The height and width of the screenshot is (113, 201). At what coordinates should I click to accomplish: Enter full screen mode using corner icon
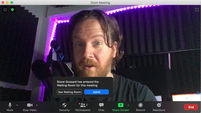[x=197, y=10]
